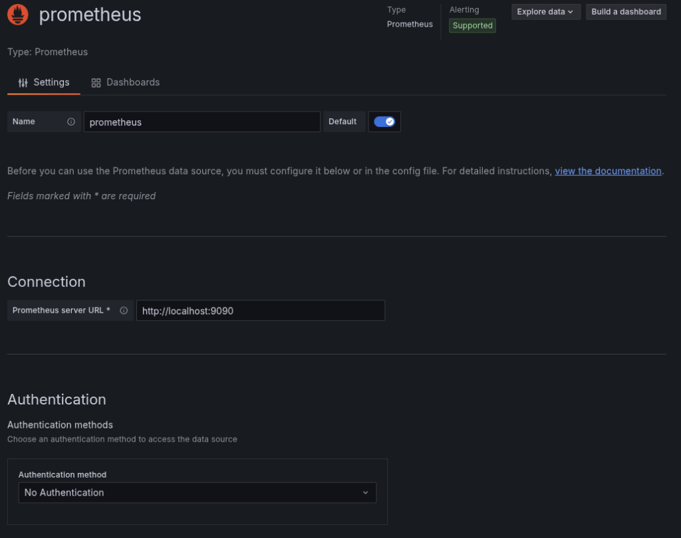
Task: Click the prometheus page title heading
Action: point(90,15)
